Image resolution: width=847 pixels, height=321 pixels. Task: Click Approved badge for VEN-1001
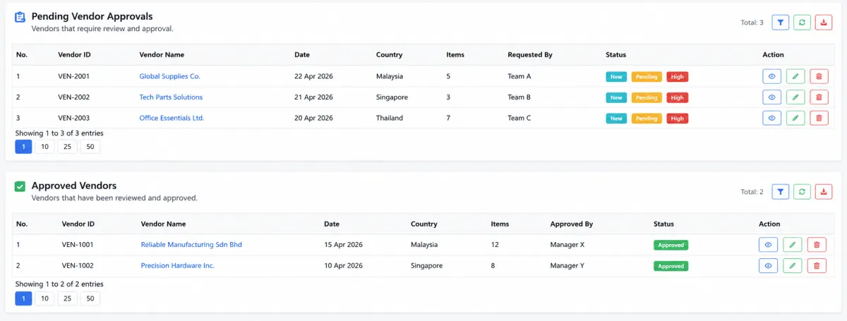click(671, 246)
